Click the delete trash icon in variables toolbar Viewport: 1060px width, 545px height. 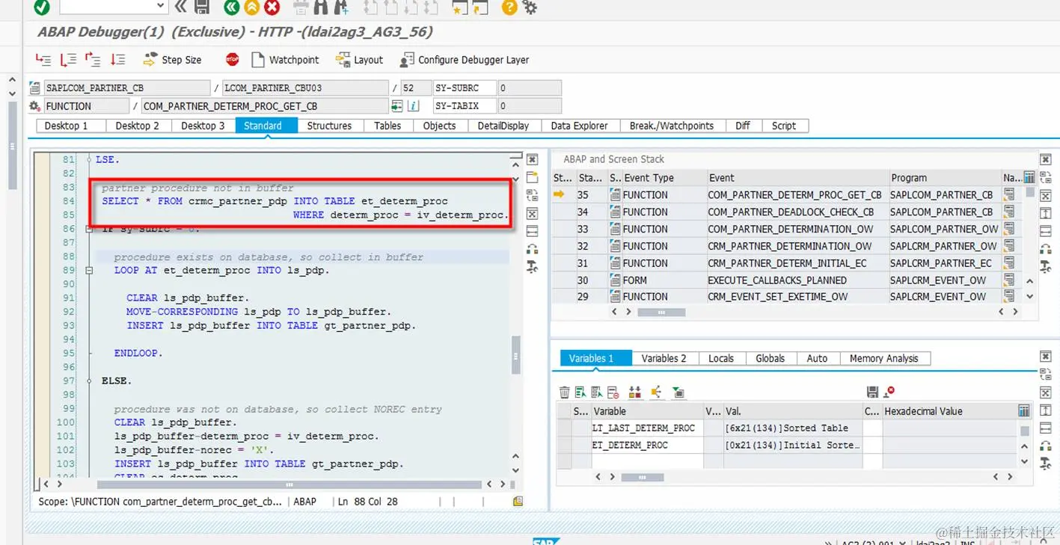(565, 392)
